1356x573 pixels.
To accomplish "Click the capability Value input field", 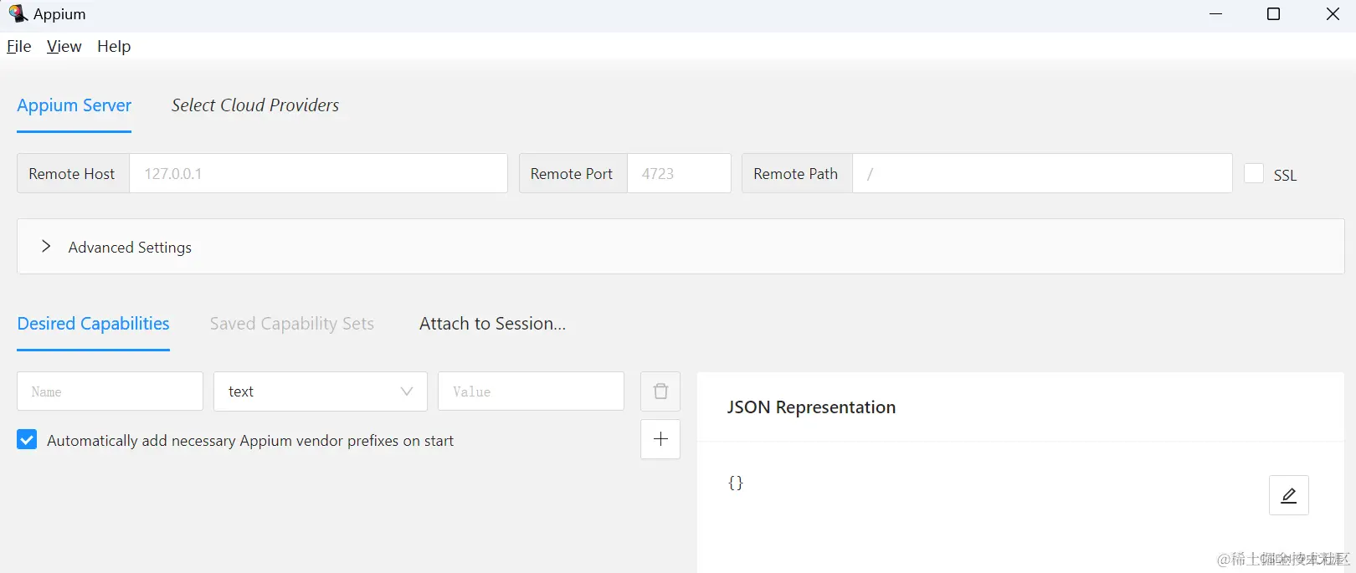I will (x=532, y=391).
